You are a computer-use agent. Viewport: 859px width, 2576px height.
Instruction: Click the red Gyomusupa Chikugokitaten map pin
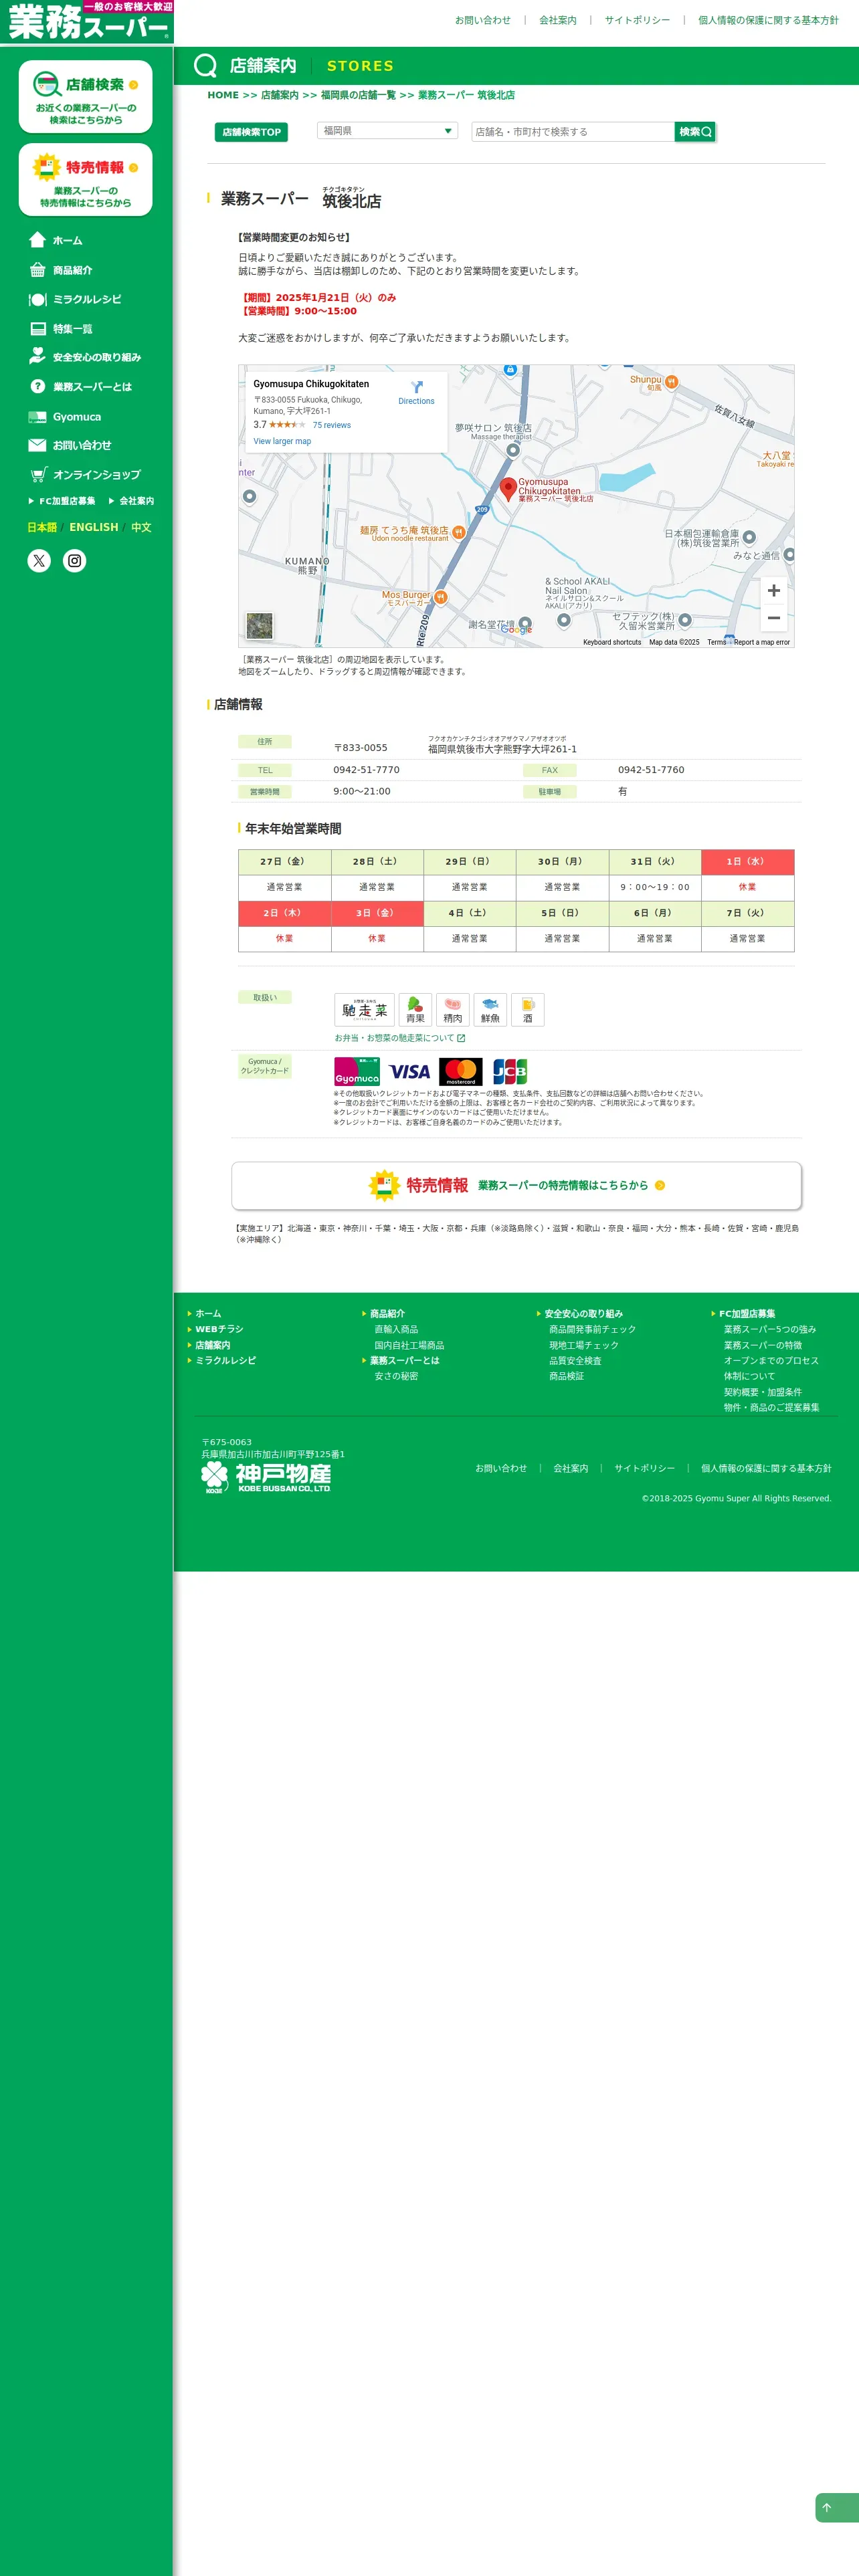pos(508,488)
